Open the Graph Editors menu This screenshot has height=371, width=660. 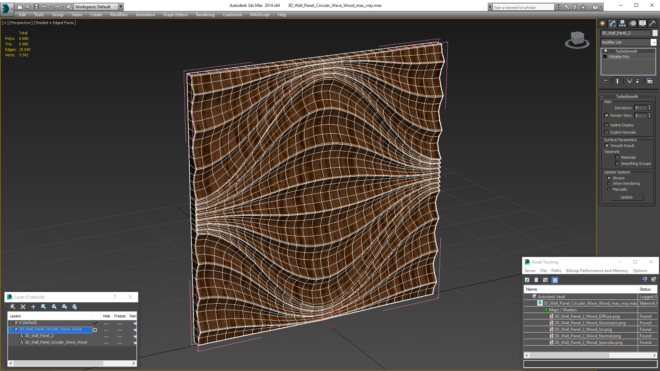coord(175,15)
